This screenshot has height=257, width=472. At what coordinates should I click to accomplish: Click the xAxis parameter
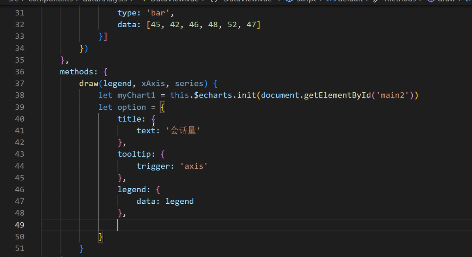153,84
